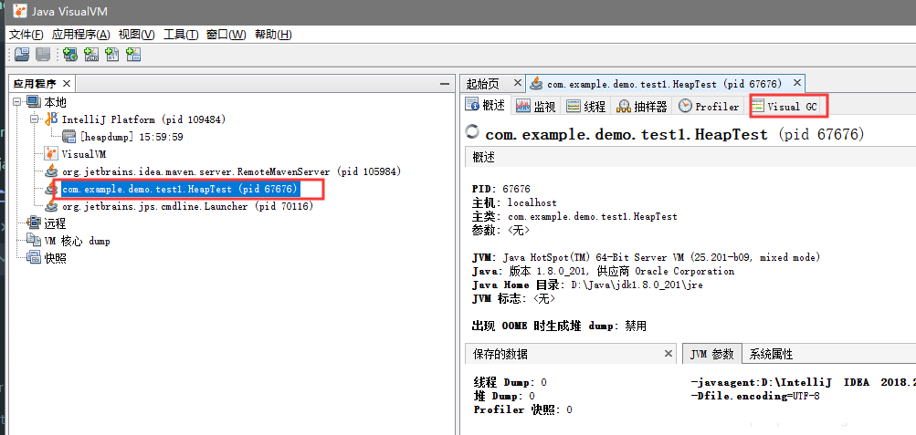The height and width of the screenshot is (435, 916).
Task: Switch to the 监视 tab
Action: point(536,106)
